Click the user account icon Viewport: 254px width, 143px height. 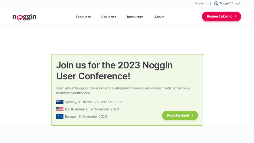(x=216, y=3)
